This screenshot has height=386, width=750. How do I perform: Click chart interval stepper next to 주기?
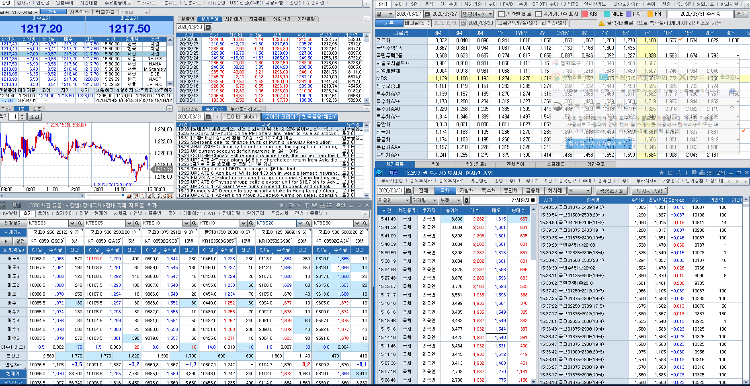[x=23, y=117]
